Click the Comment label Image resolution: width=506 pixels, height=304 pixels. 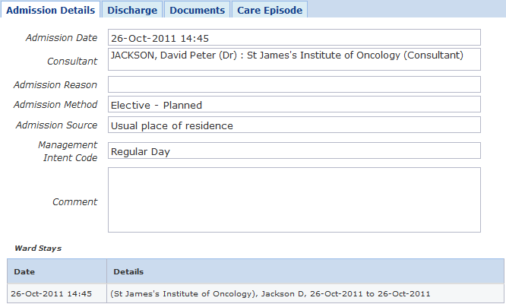[x=74, y=201]
